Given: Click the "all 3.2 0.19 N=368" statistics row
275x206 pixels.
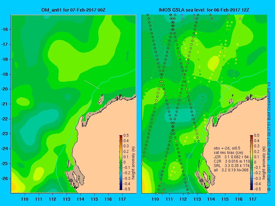Looking at the screenshot, I should (x=231, y=170).
